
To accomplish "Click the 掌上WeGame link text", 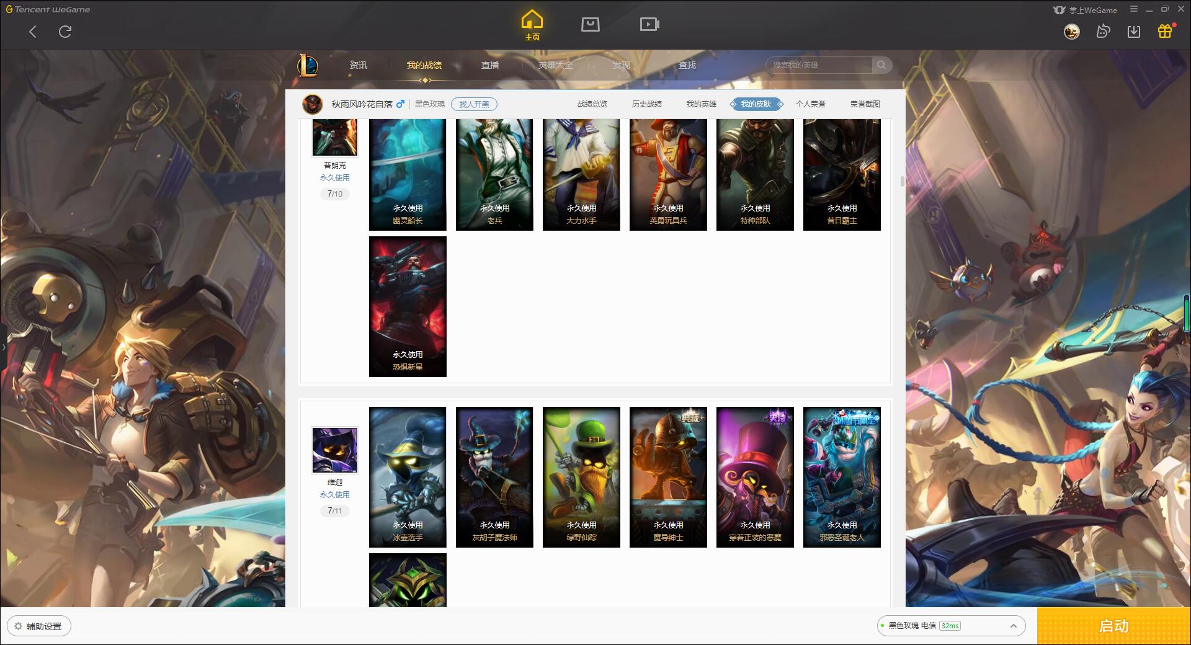I will click(x=1092, y=10).
